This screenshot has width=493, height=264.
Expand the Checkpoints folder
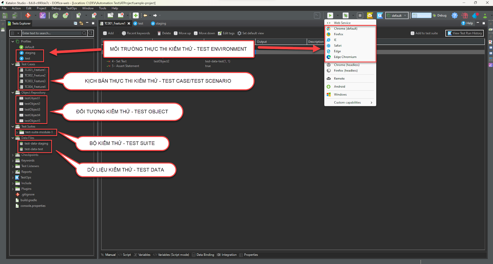[13, 155]
